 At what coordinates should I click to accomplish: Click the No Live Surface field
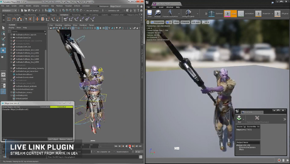coord(93,11)
